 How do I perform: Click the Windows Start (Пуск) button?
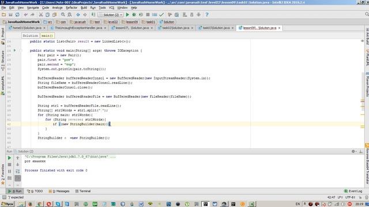[7, 204]
